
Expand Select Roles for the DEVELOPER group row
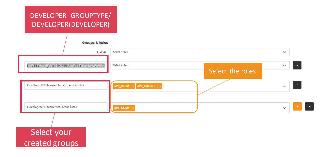click(x=284, y=65)
